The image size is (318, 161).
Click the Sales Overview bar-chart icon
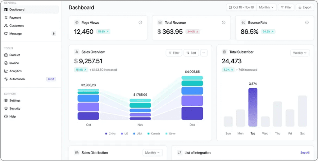[77, 52]
